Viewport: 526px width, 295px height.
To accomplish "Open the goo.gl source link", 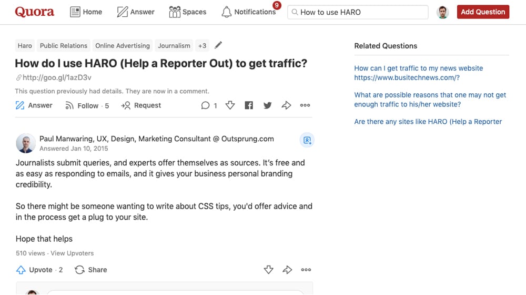I will click(54, 77).
